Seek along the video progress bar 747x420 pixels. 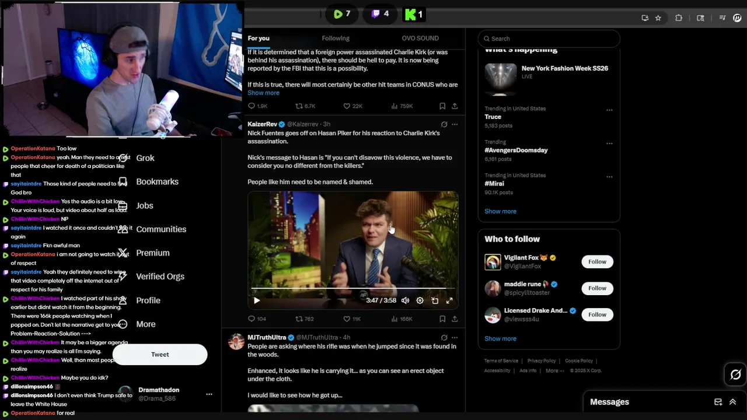pyautogui.click(x=353, y=288)
